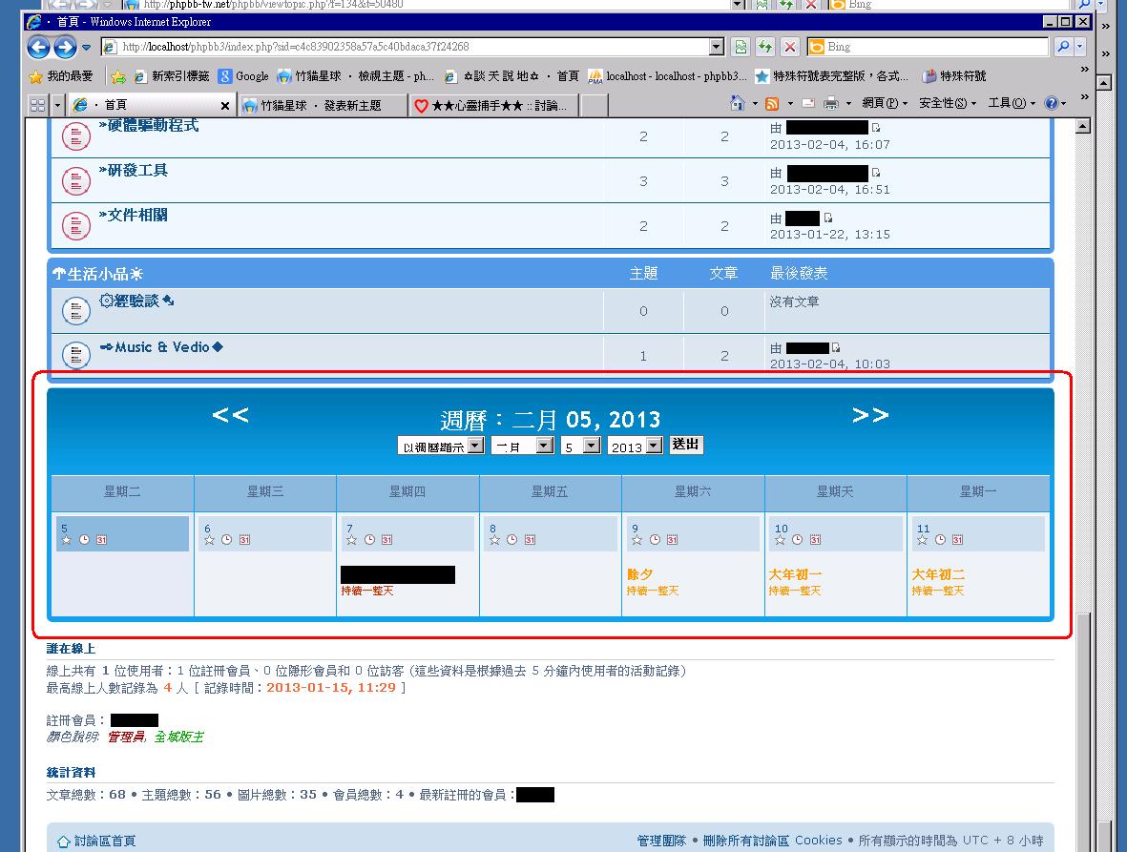
Task: Click the Bing search input box
Action: (928, 47)
